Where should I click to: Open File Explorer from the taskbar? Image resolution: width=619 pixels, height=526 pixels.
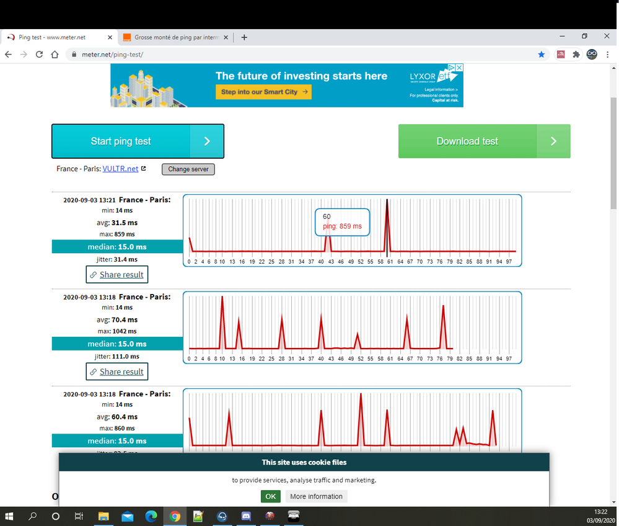tap(103, 516)
